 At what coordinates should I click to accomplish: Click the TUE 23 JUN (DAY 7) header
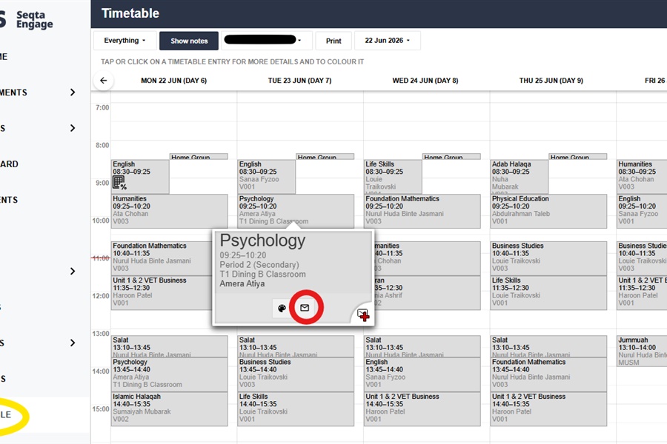click(x=299, y=81)
